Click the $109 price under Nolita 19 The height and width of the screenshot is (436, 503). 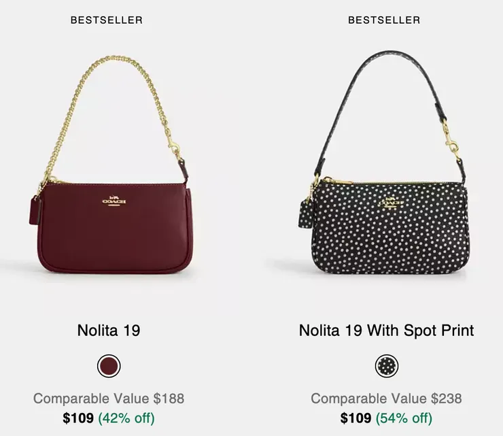[78, 418]
